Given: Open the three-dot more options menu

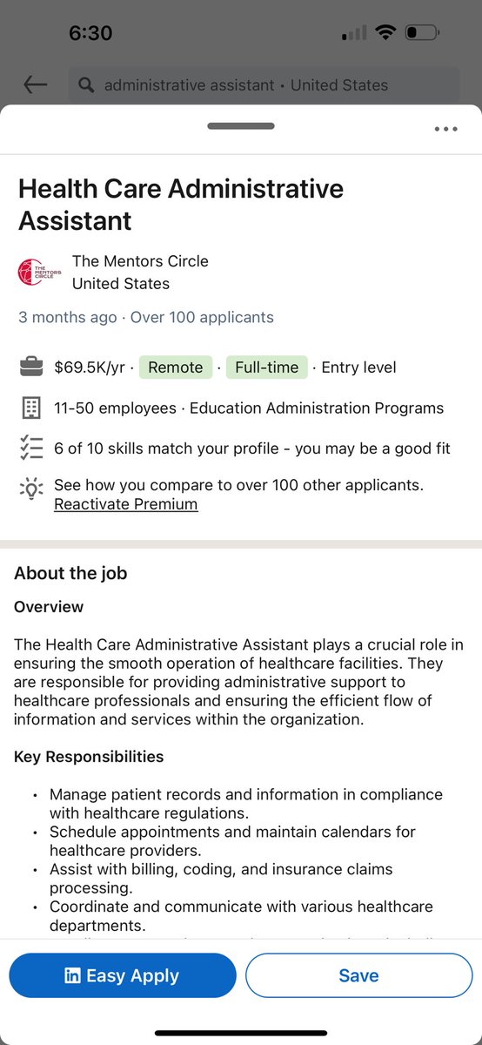Looking at the screenshot, I should pos(445,129).
